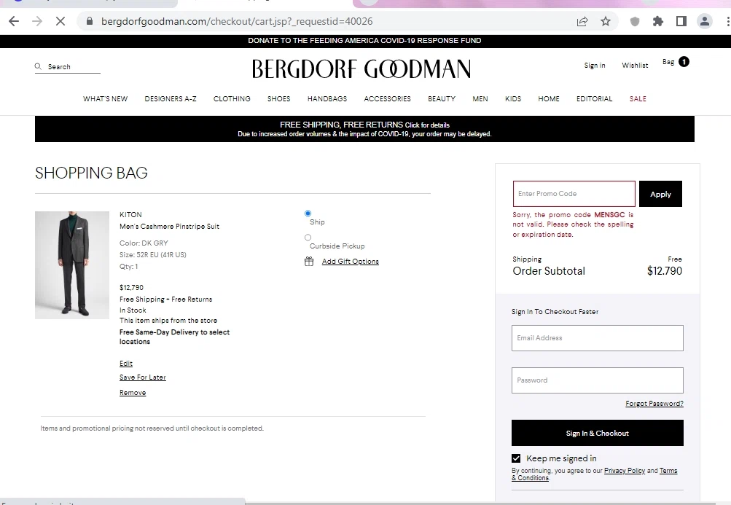Click Men's Cashmere Pinstripe Suit title
The image size is (731, 505).
[169, 227]
